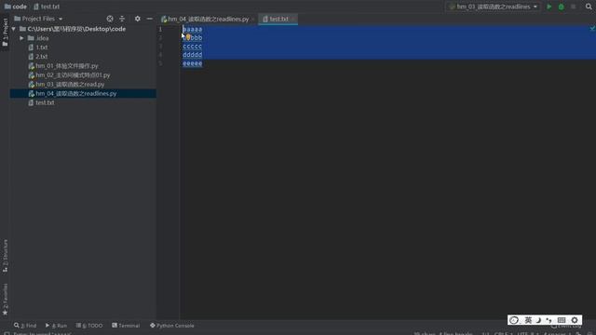Viewport: 596px width, 335px height.
Task: Click the locate/scroll-from-source target icon
Action: [110, 19]
